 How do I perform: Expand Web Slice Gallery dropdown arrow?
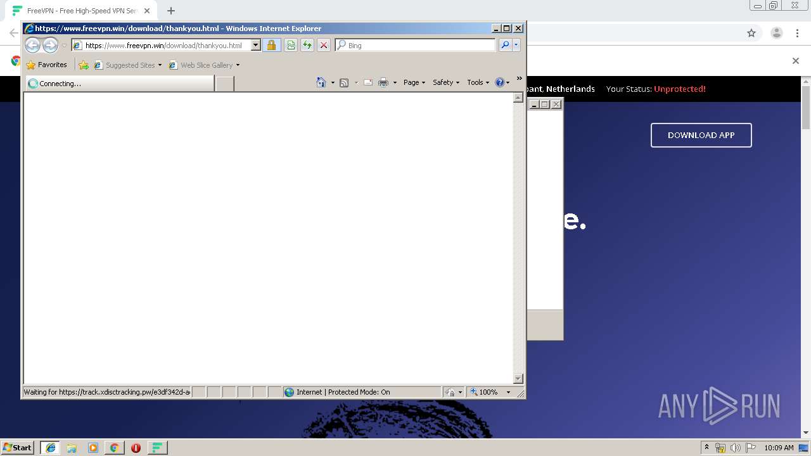[238, 65]
